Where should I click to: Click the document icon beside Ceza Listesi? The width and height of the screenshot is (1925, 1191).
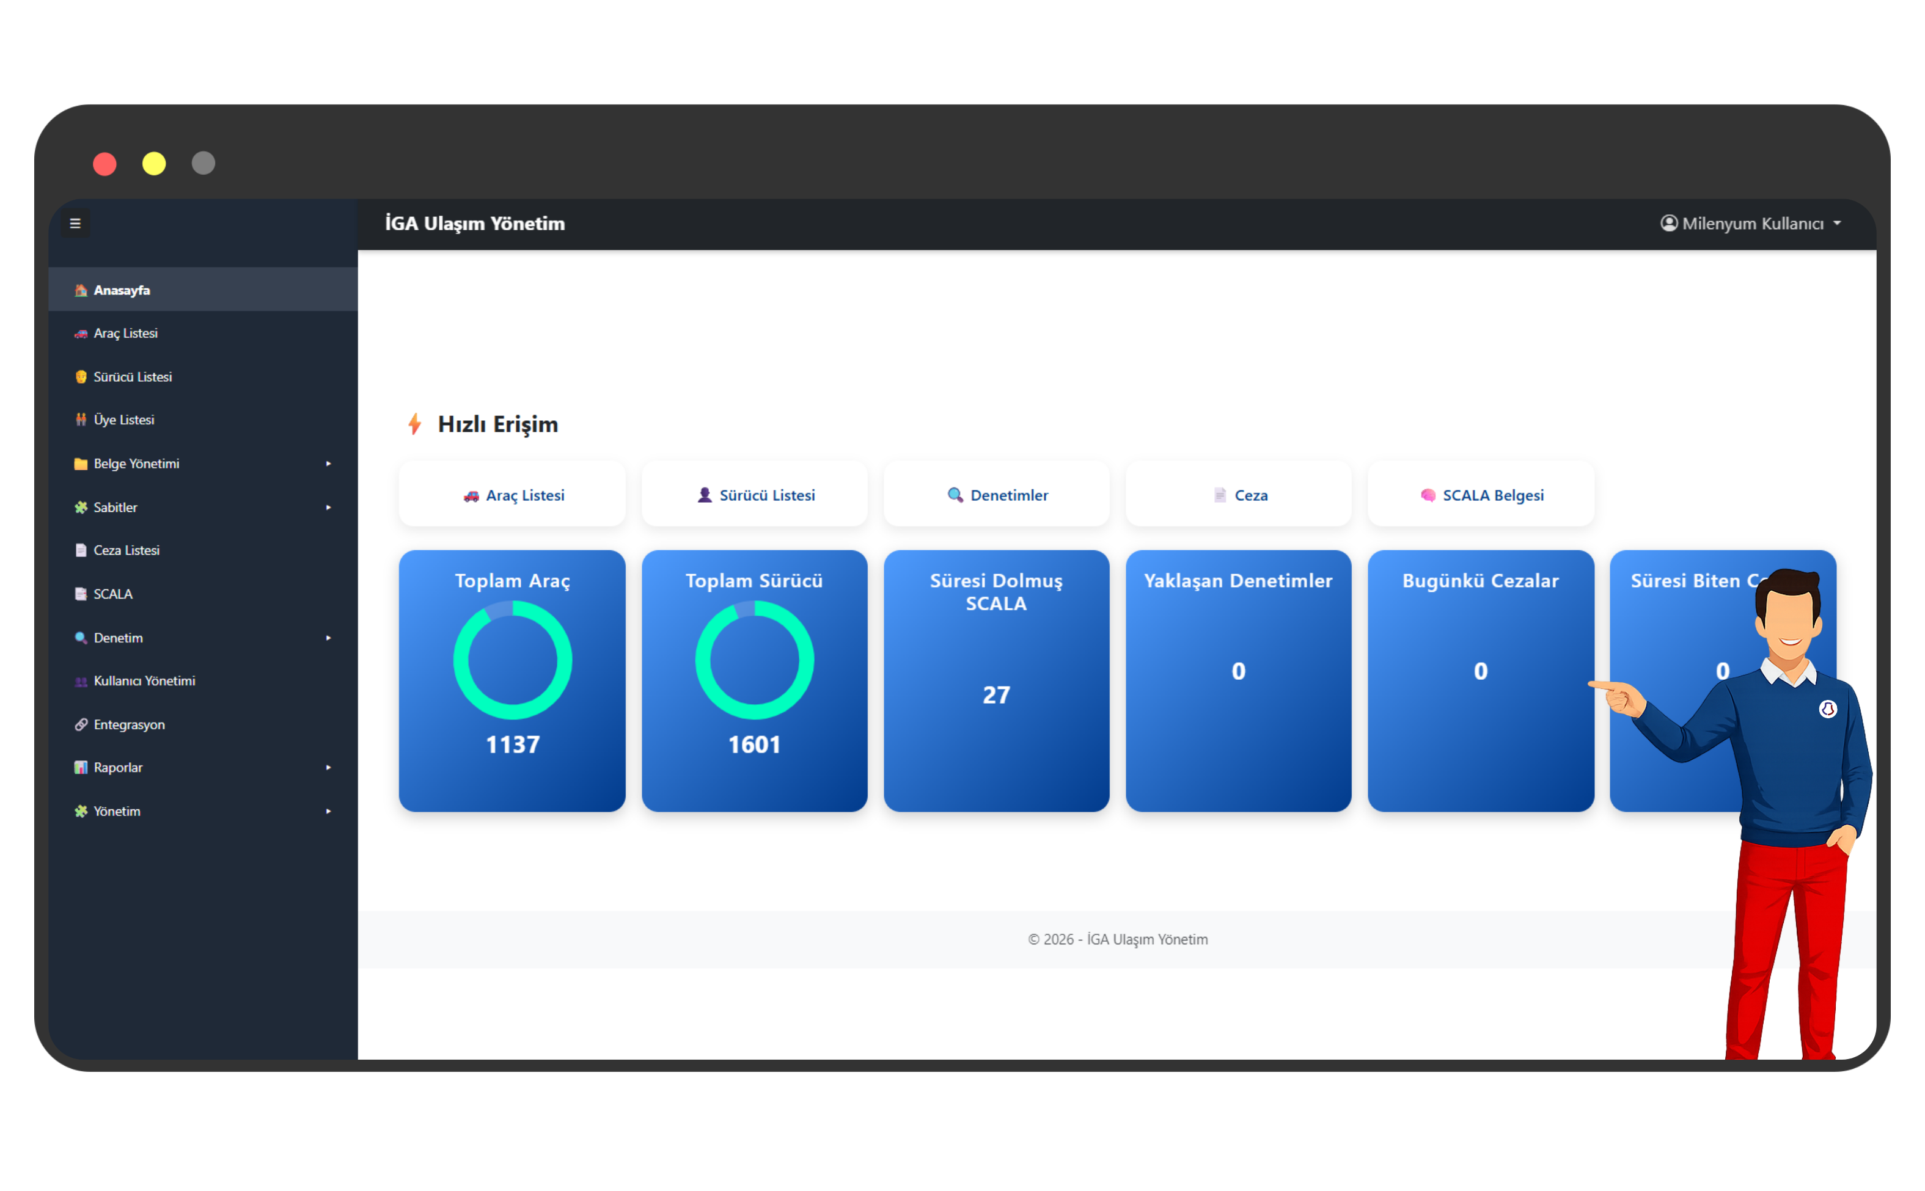(81, 550)
